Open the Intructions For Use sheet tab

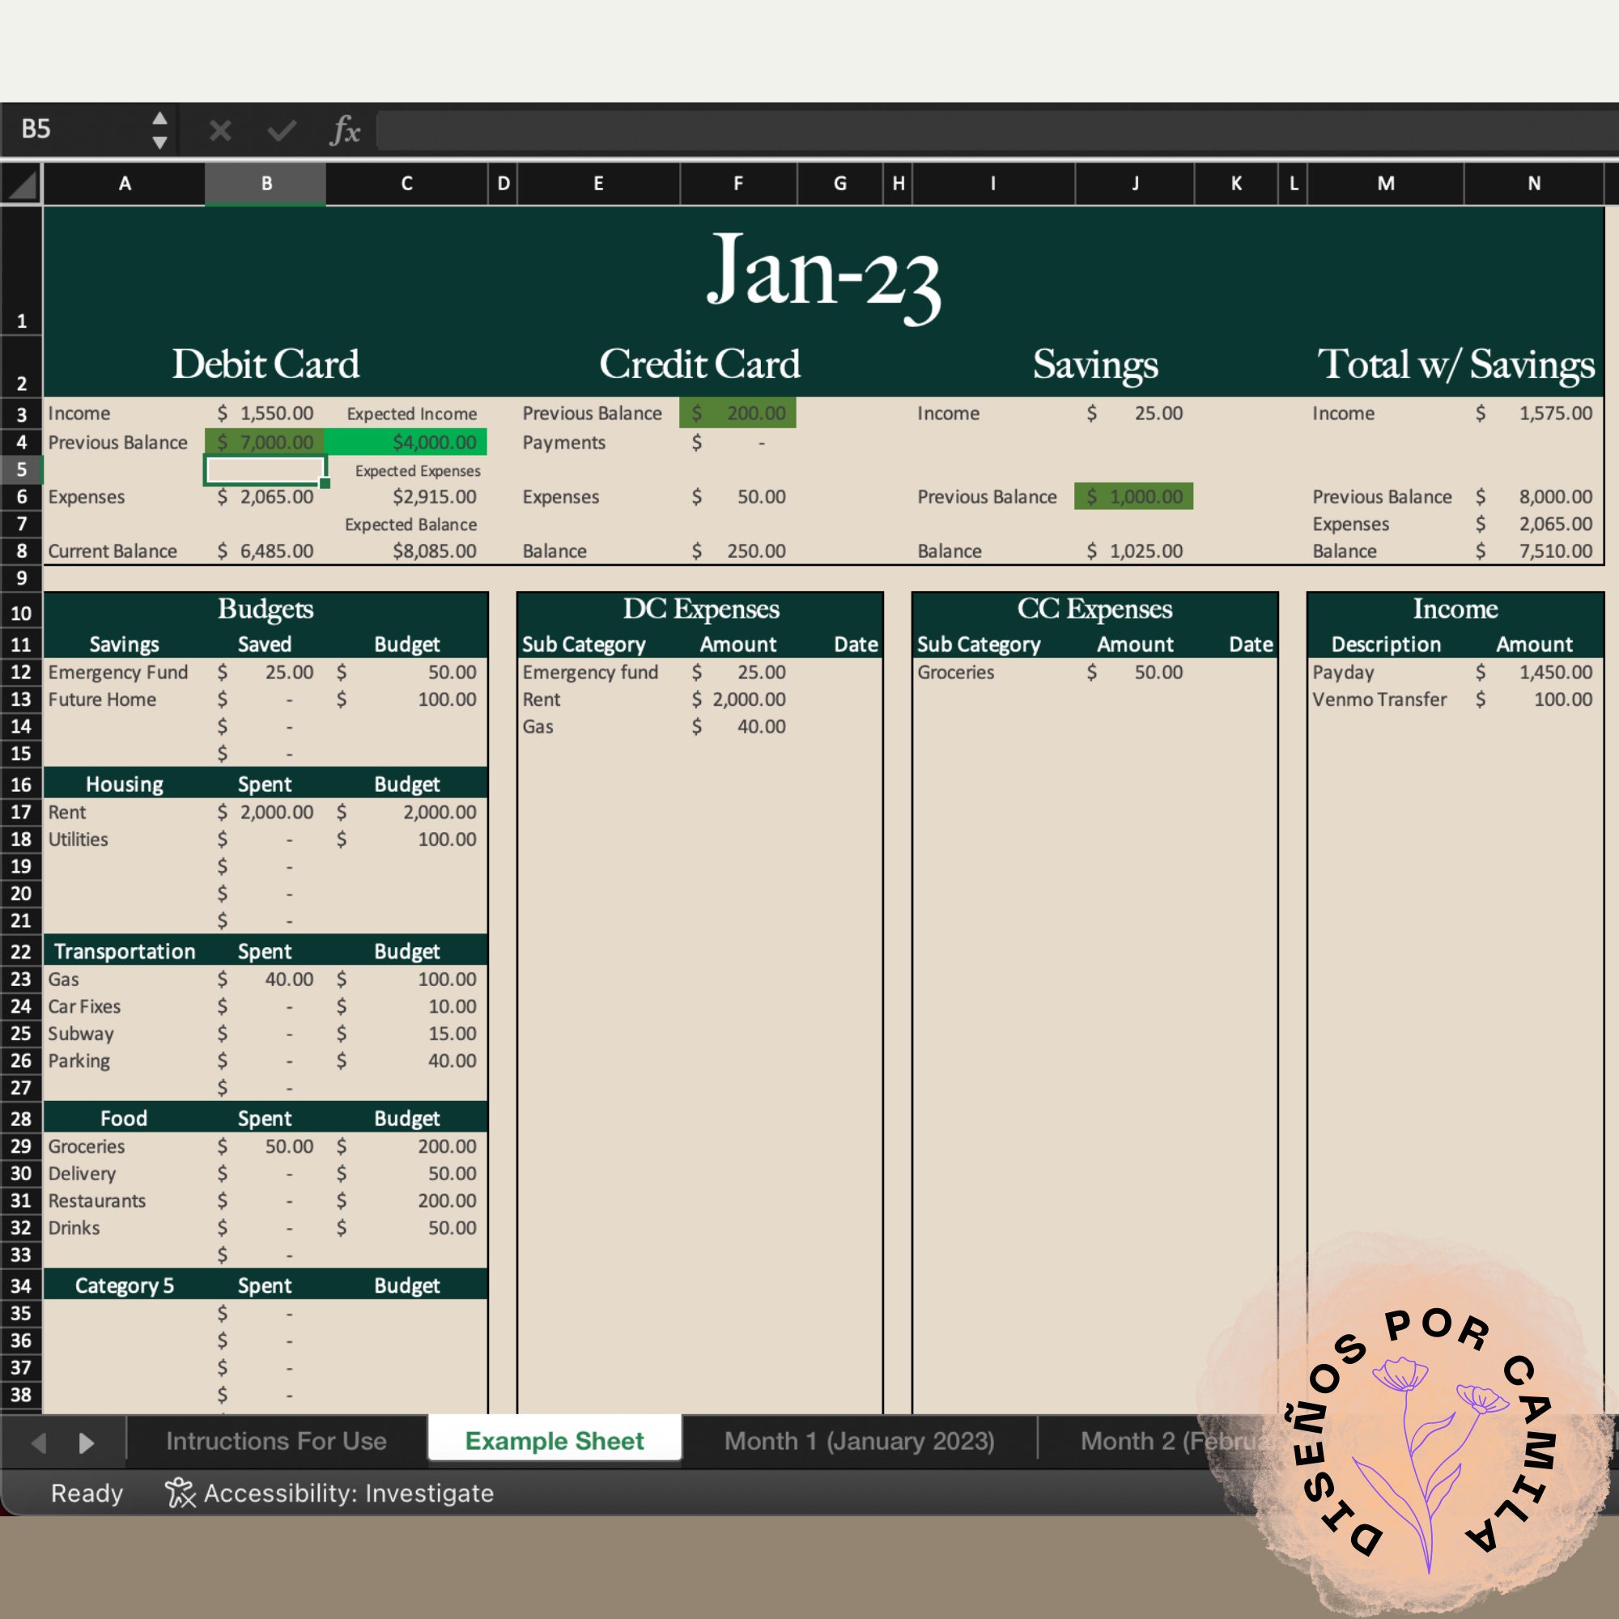click(277, 1441)
